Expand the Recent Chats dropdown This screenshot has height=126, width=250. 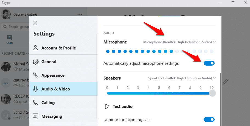[x=15, y=54]
